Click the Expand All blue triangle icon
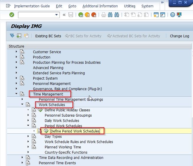The height and width of the screenshot is (166, 193). coord(12,36)
